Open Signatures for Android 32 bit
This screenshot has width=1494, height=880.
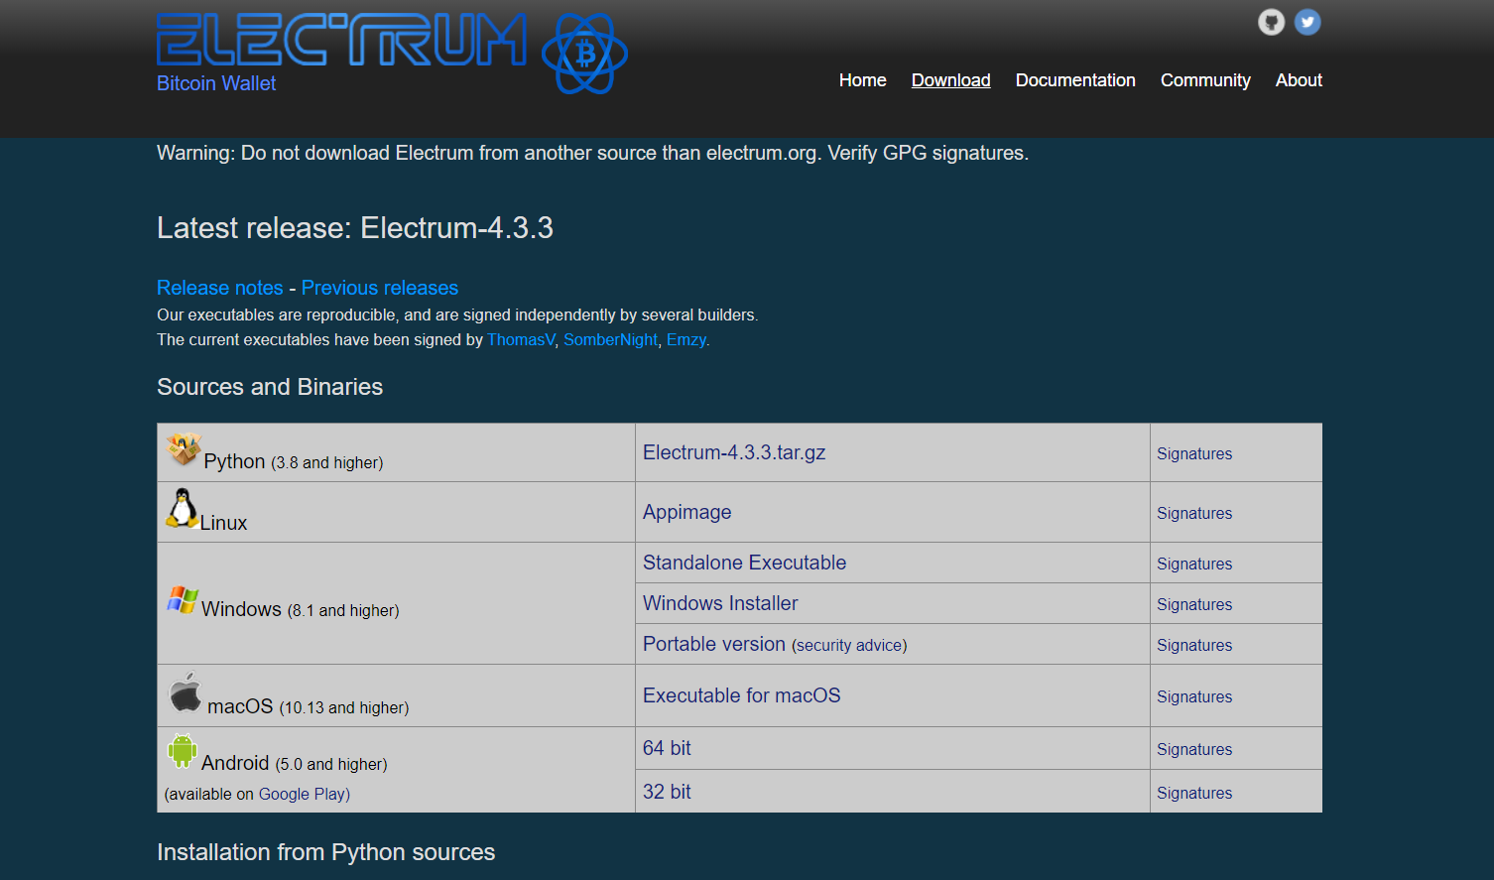coord(1194,793)
